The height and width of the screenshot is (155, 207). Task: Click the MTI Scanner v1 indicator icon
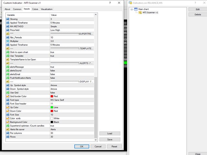(x=140, y=13)
